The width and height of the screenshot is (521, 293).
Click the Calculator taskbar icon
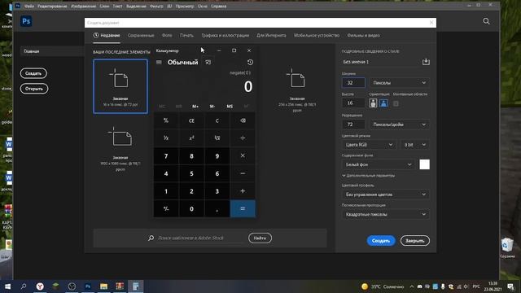pos(136,286)
